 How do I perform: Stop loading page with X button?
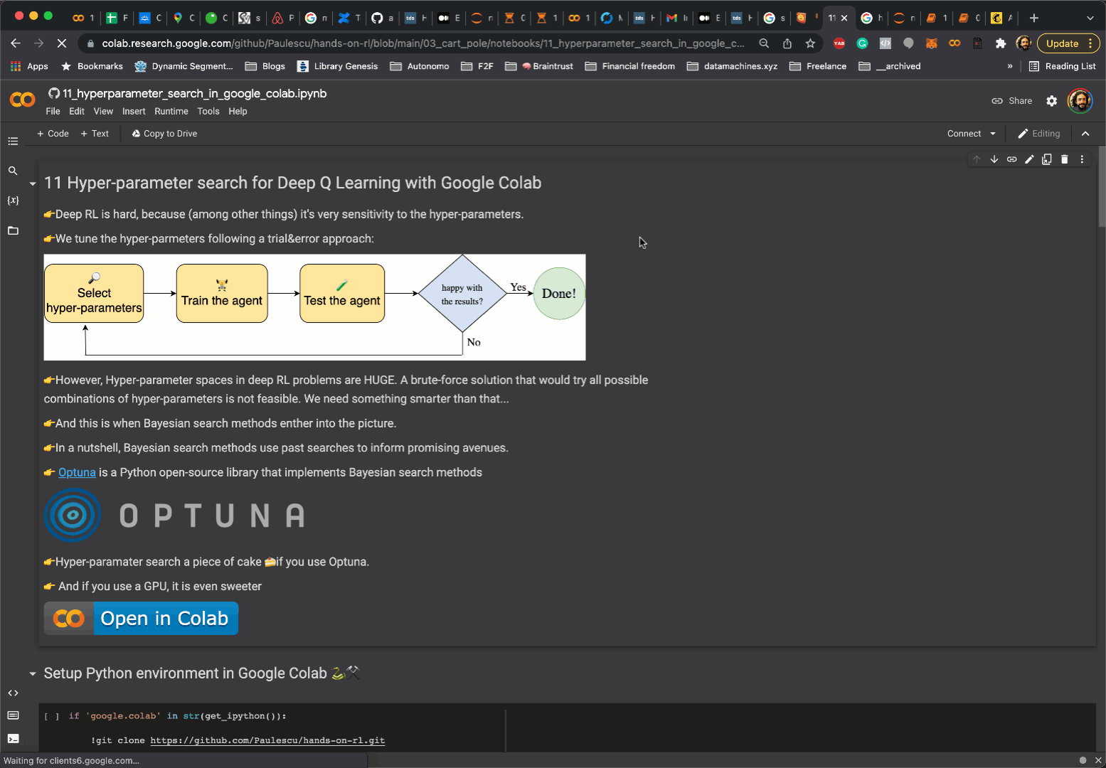click(62, 43)
